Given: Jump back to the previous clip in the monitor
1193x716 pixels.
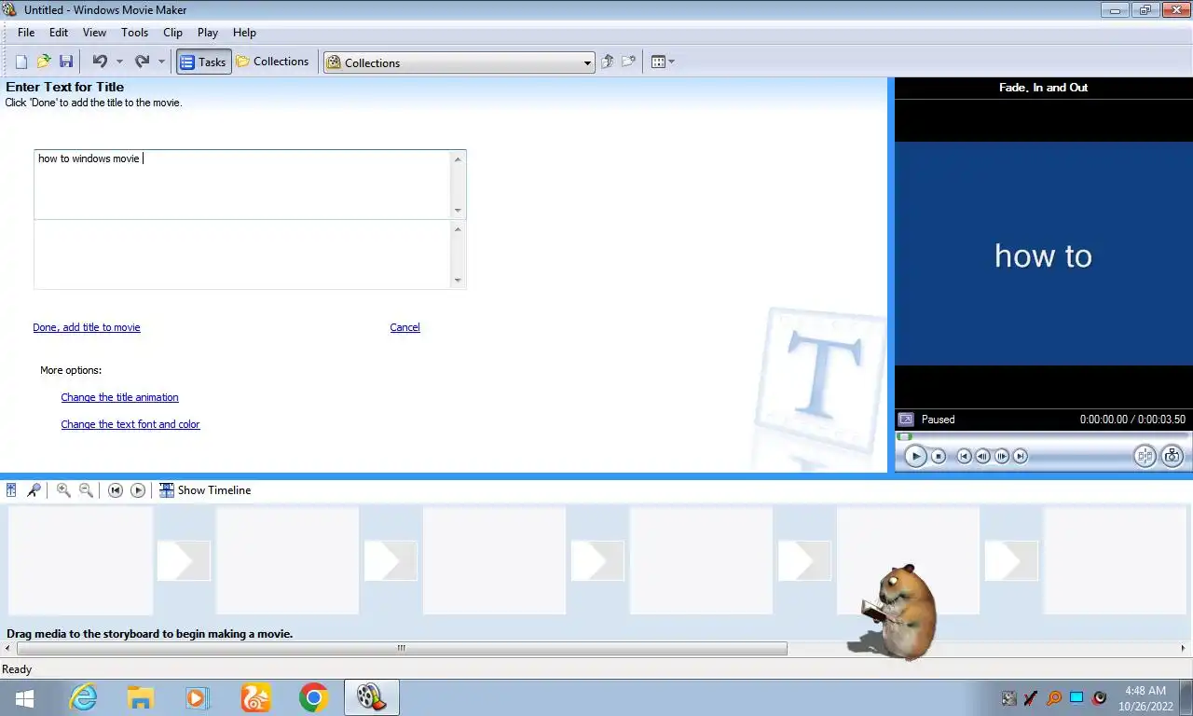Looking at the screenshot, I should [x=964, y=456].
